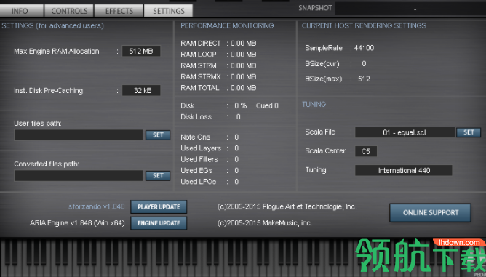Screen dimensions: 486x277
Task: Click the sforzando v1.848 version text
Action: click(96, 206)
